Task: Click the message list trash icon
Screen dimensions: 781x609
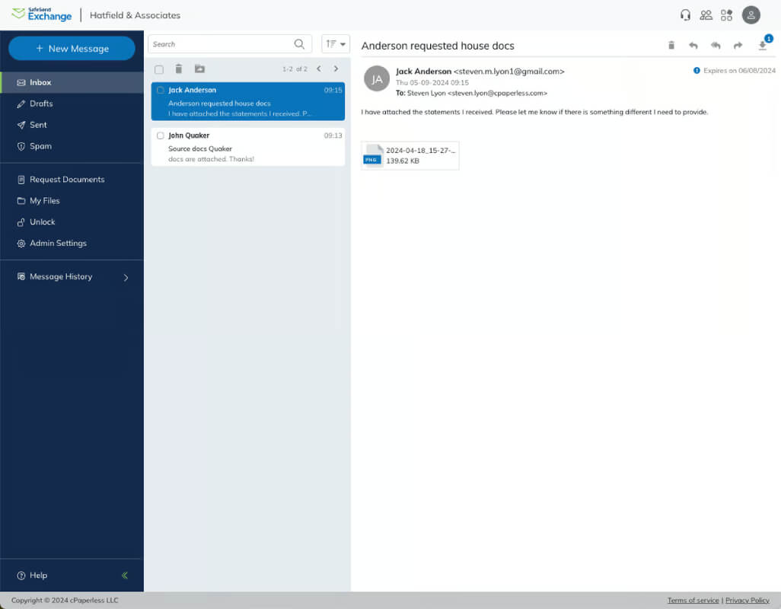Action: pos(179,69)
